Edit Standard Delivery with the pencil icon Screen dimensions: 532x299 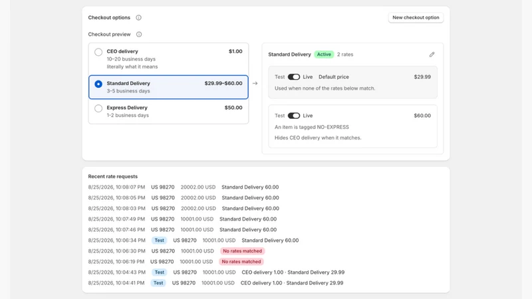(x=432, y=54)
